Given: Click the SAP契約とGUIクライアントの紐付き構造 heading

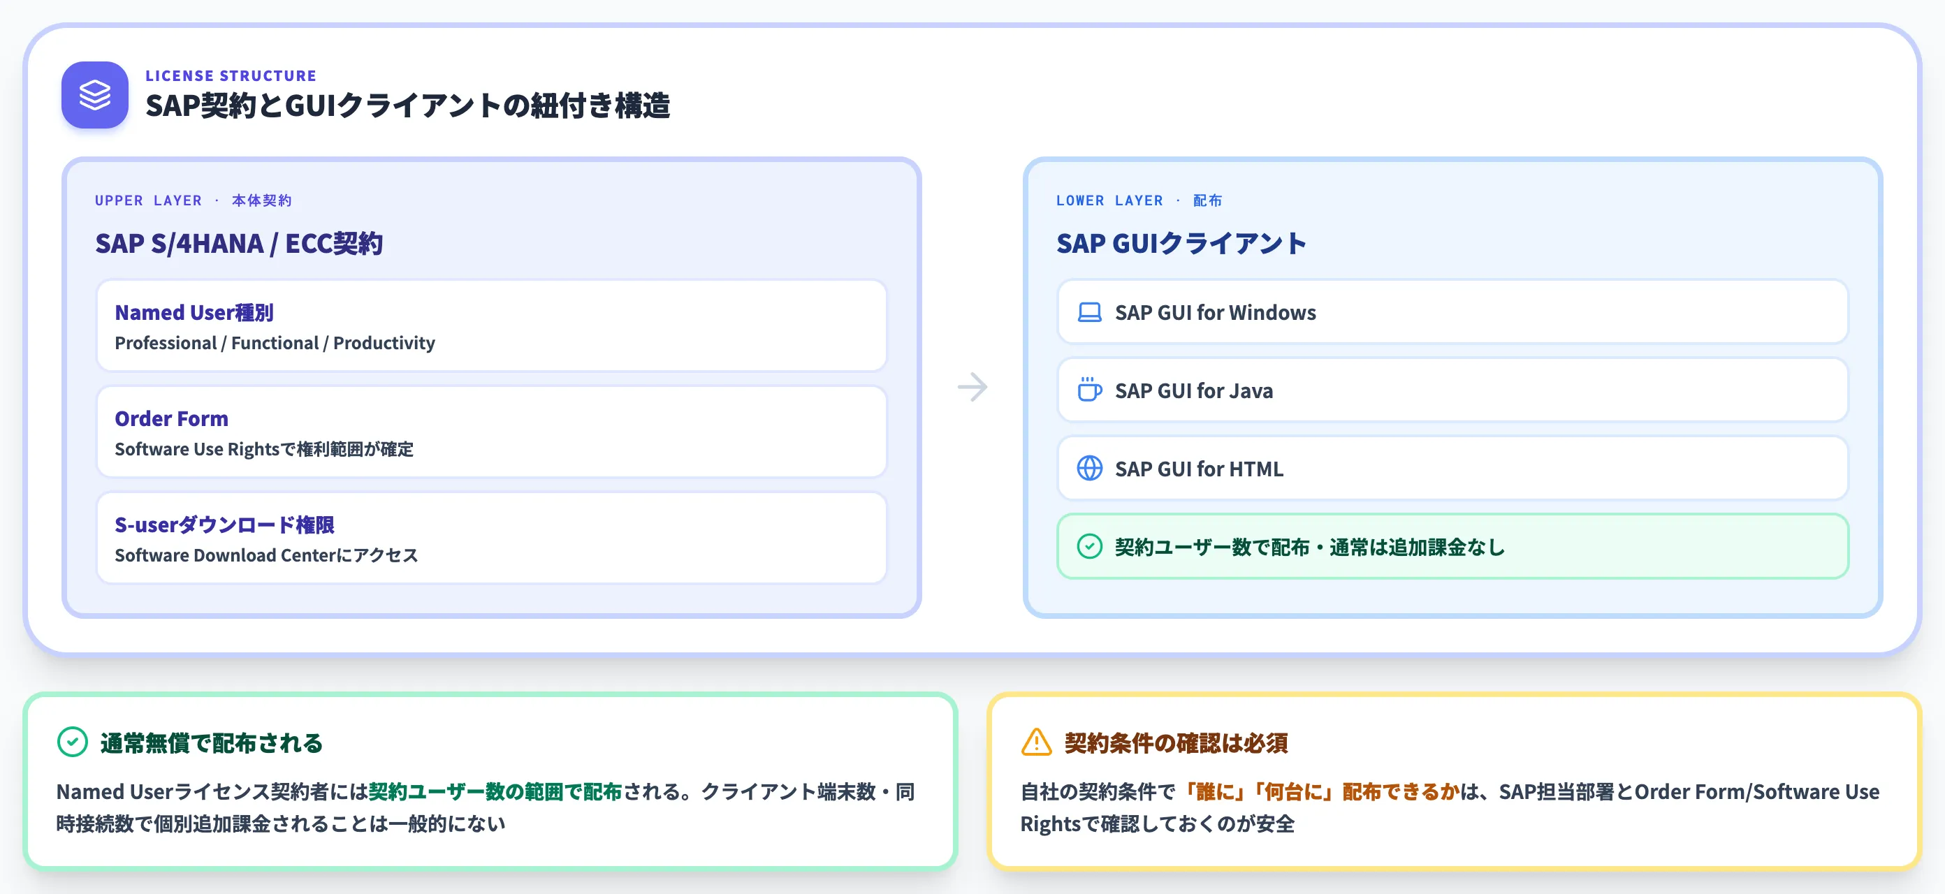Looking at the screenshot, I should [408, 106].
